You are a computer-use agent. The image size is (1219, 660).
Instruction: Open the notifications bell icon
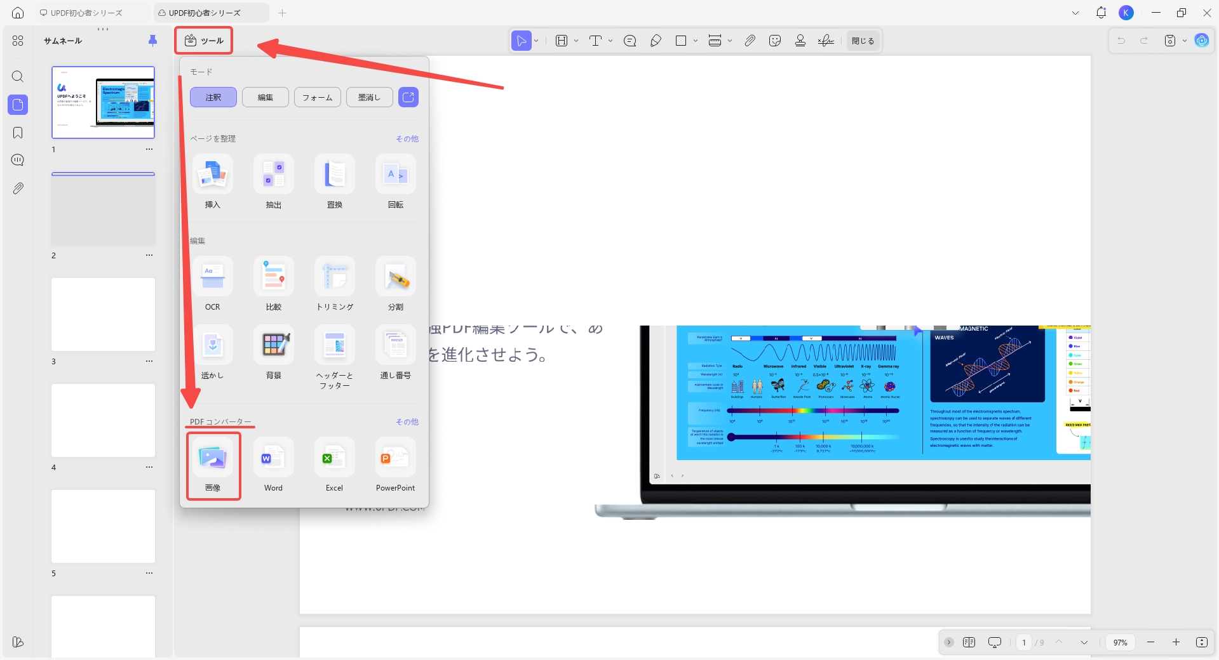pyautogui.click(x=1101, y=13)
